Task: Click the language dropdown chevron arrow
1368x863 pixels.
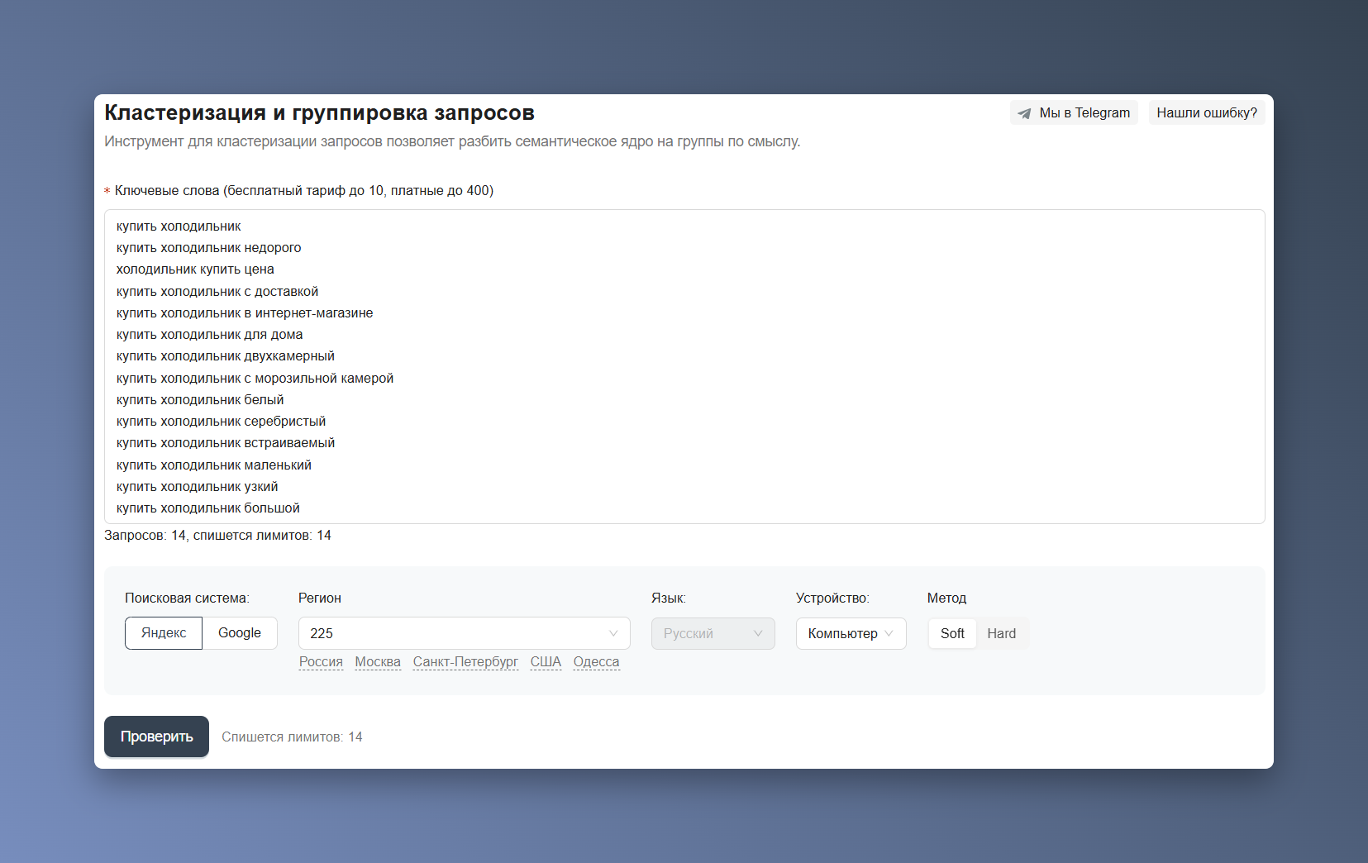Action: click(758, 634)
